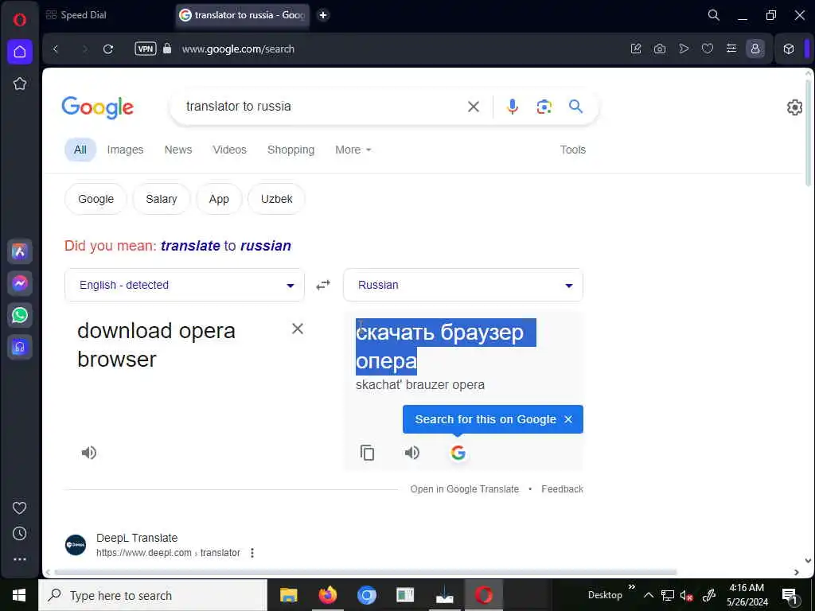Send Feedback on translation

pos(562,489)
